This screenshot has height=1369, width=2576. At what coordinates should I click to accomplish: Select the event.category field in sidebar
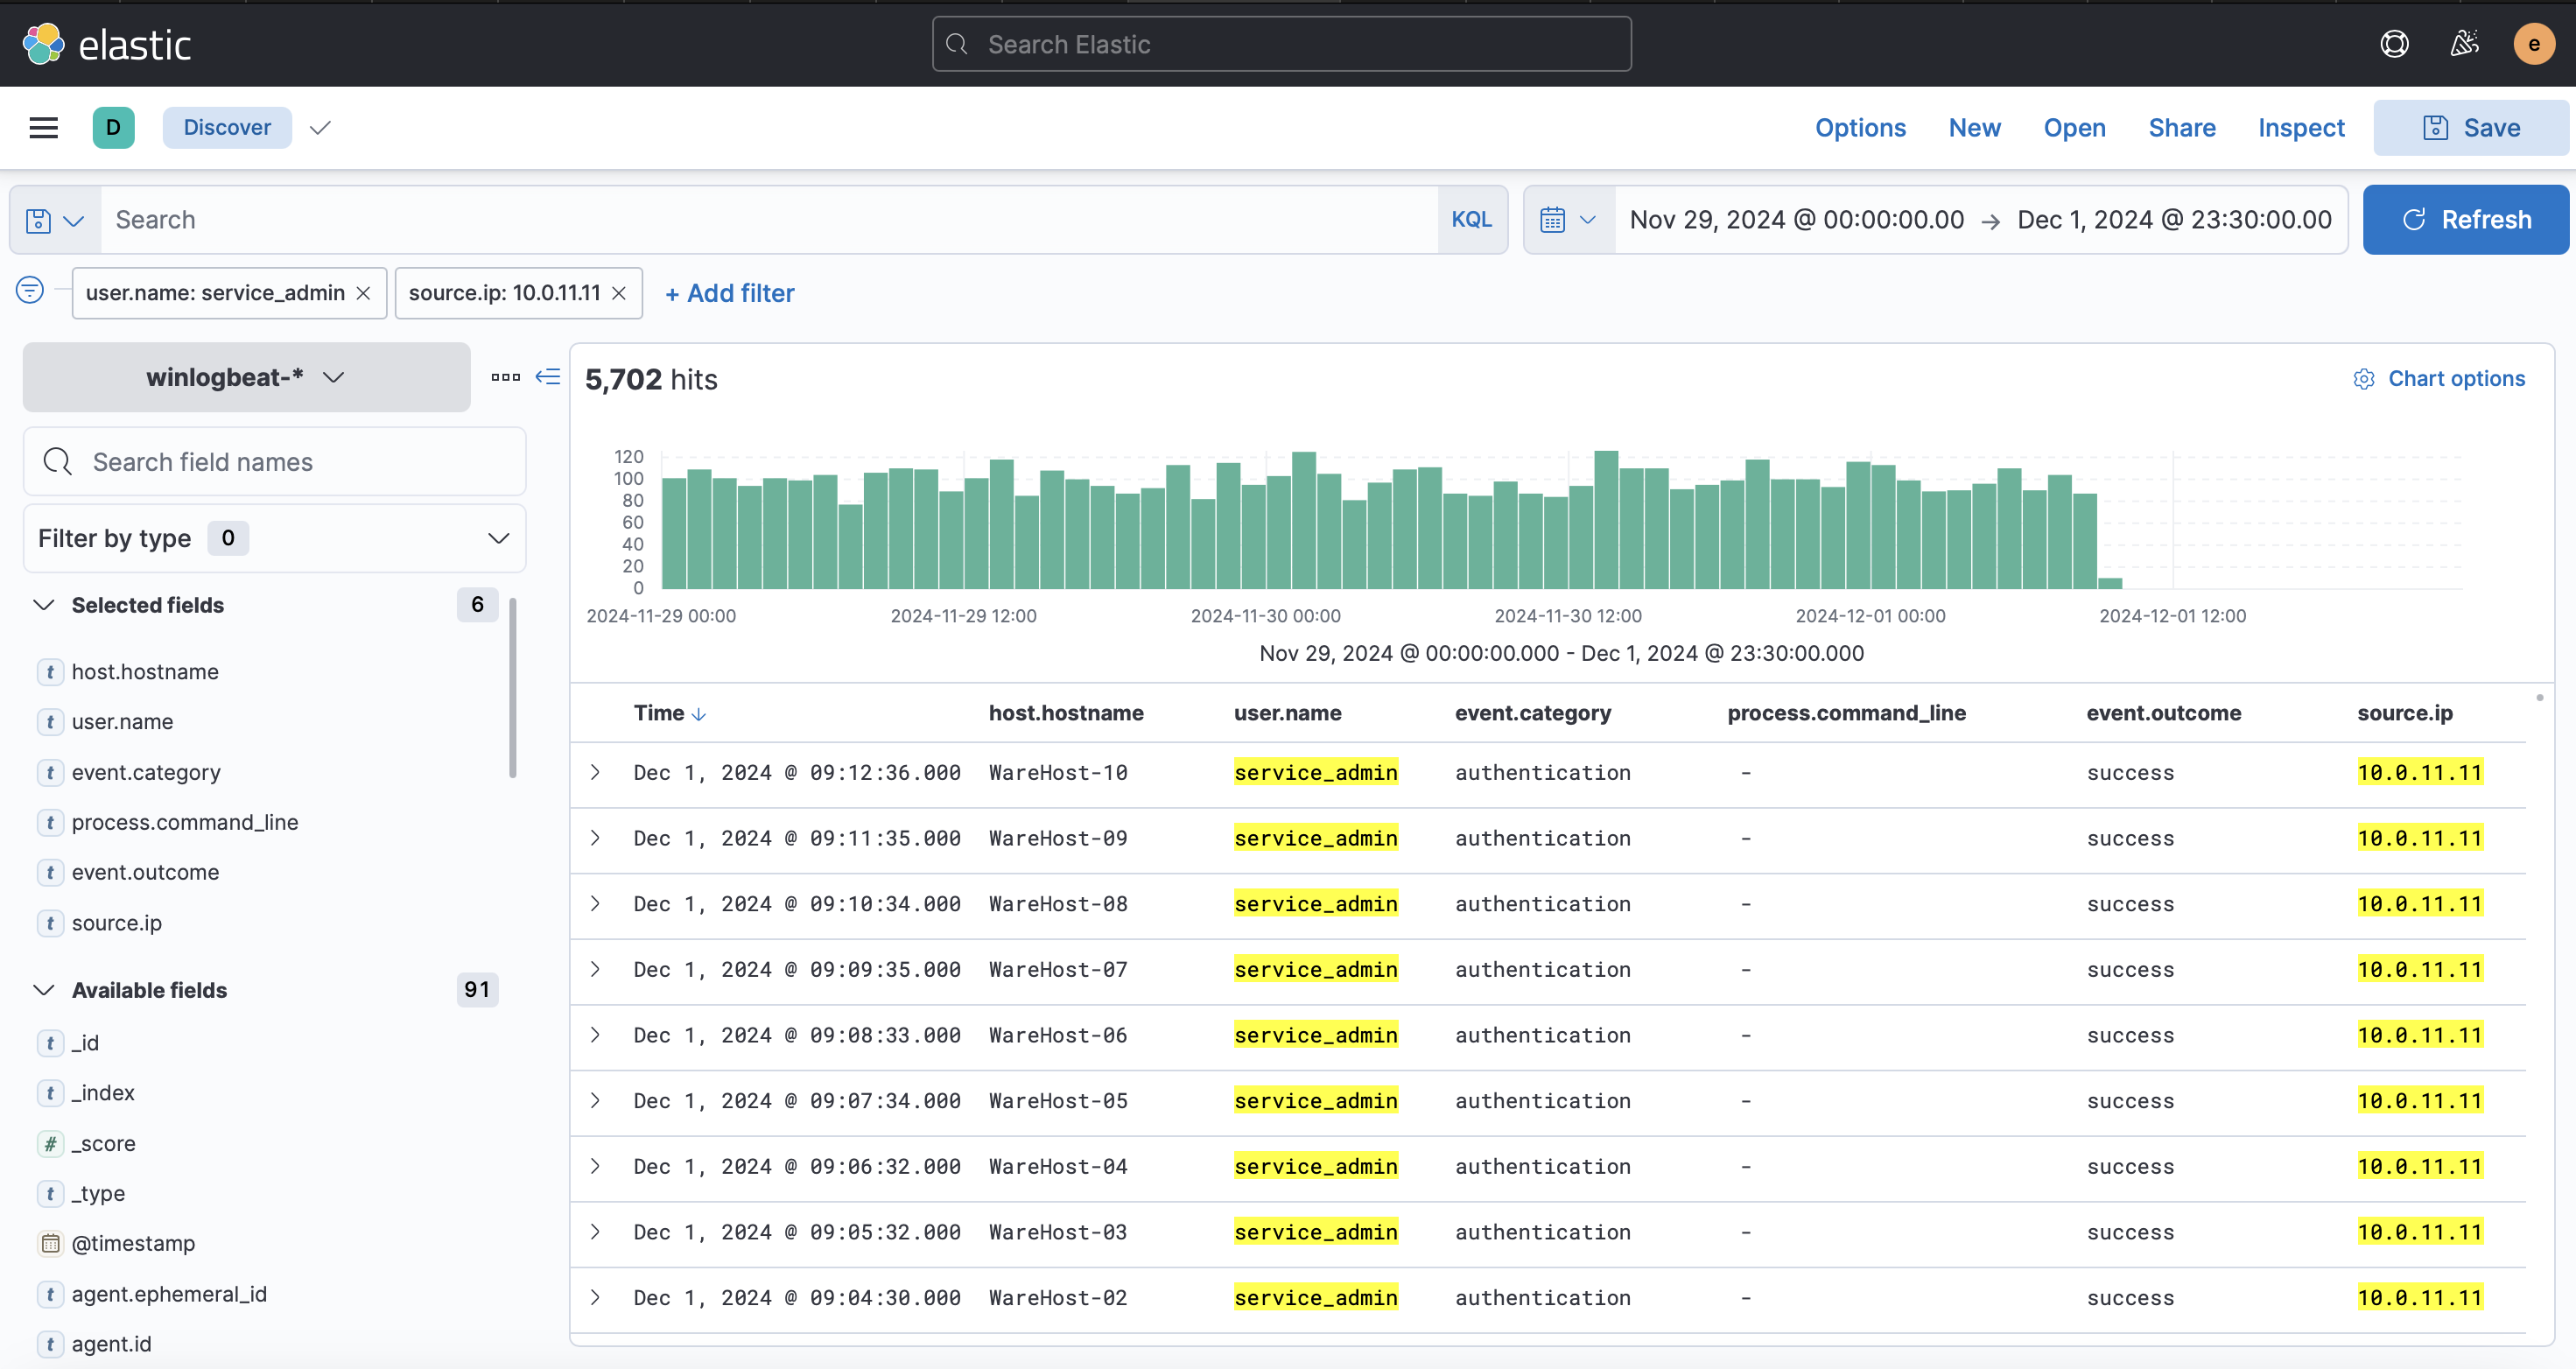click(x=146, y=772)
